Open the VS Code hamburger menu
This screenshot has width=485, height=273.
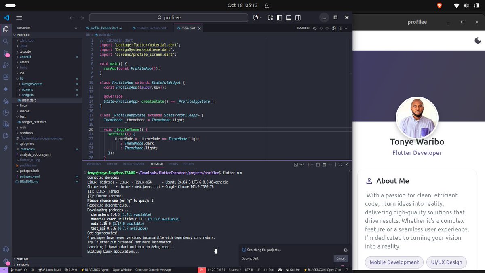19,18
